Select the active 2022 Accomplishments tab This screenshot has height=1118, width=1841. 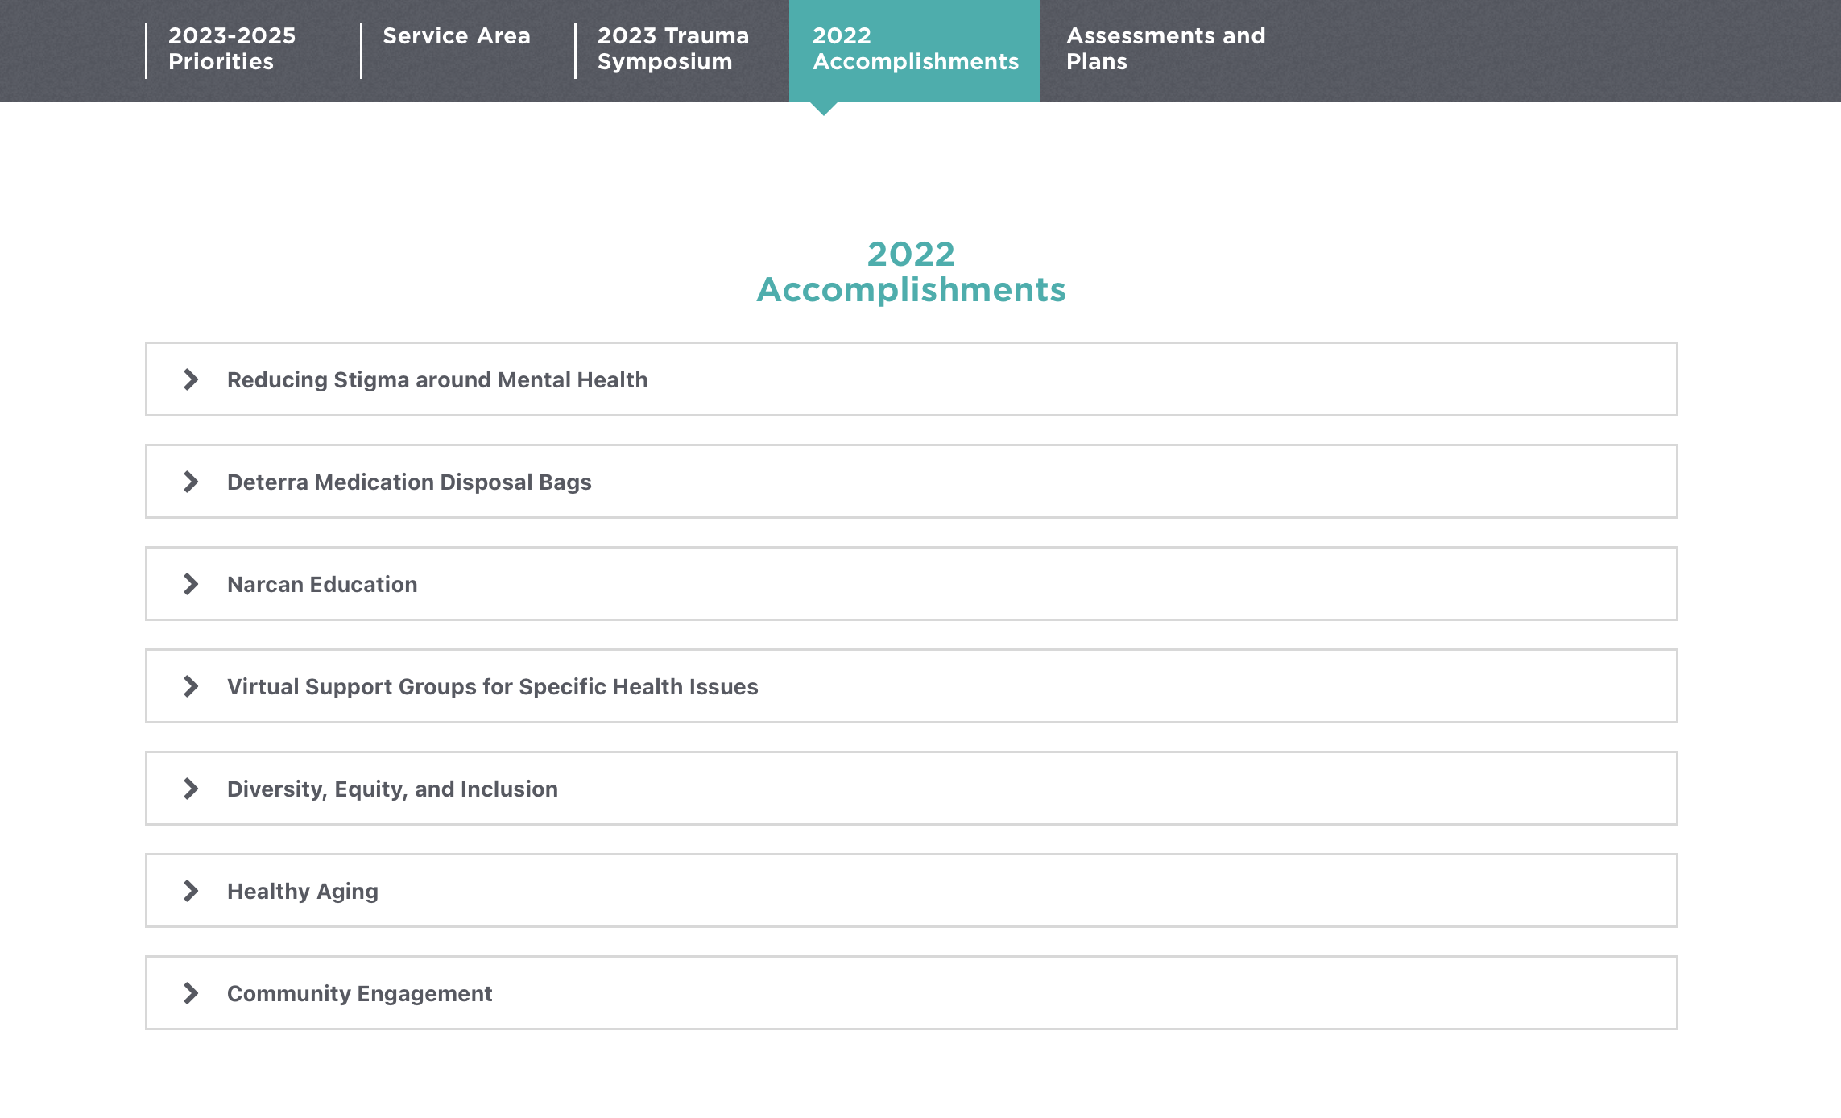[914, 48]
